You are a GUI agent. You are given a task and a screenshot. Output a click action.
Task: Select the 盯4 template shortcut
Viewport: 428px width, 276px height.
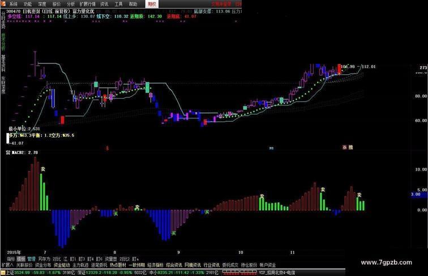pyautogui.click(x=91, y=259)
